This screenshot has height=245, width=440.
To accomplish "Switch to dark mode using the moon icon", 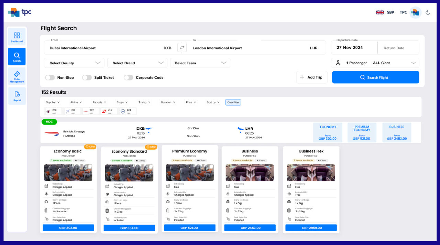I will (428, 12).
